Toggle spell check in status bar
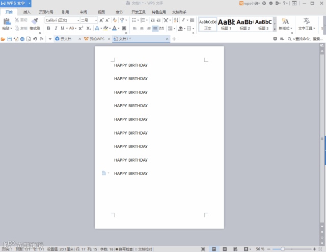This screenshot has width=326, height=252. point(124,249)
